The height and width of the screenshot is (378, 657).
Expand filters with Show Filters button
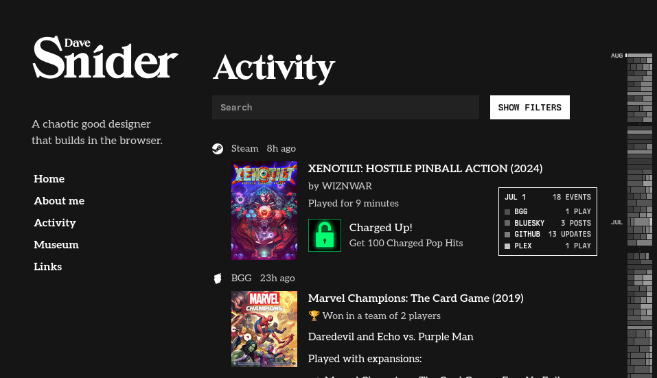pyautogui.click(x=529, y=107)
